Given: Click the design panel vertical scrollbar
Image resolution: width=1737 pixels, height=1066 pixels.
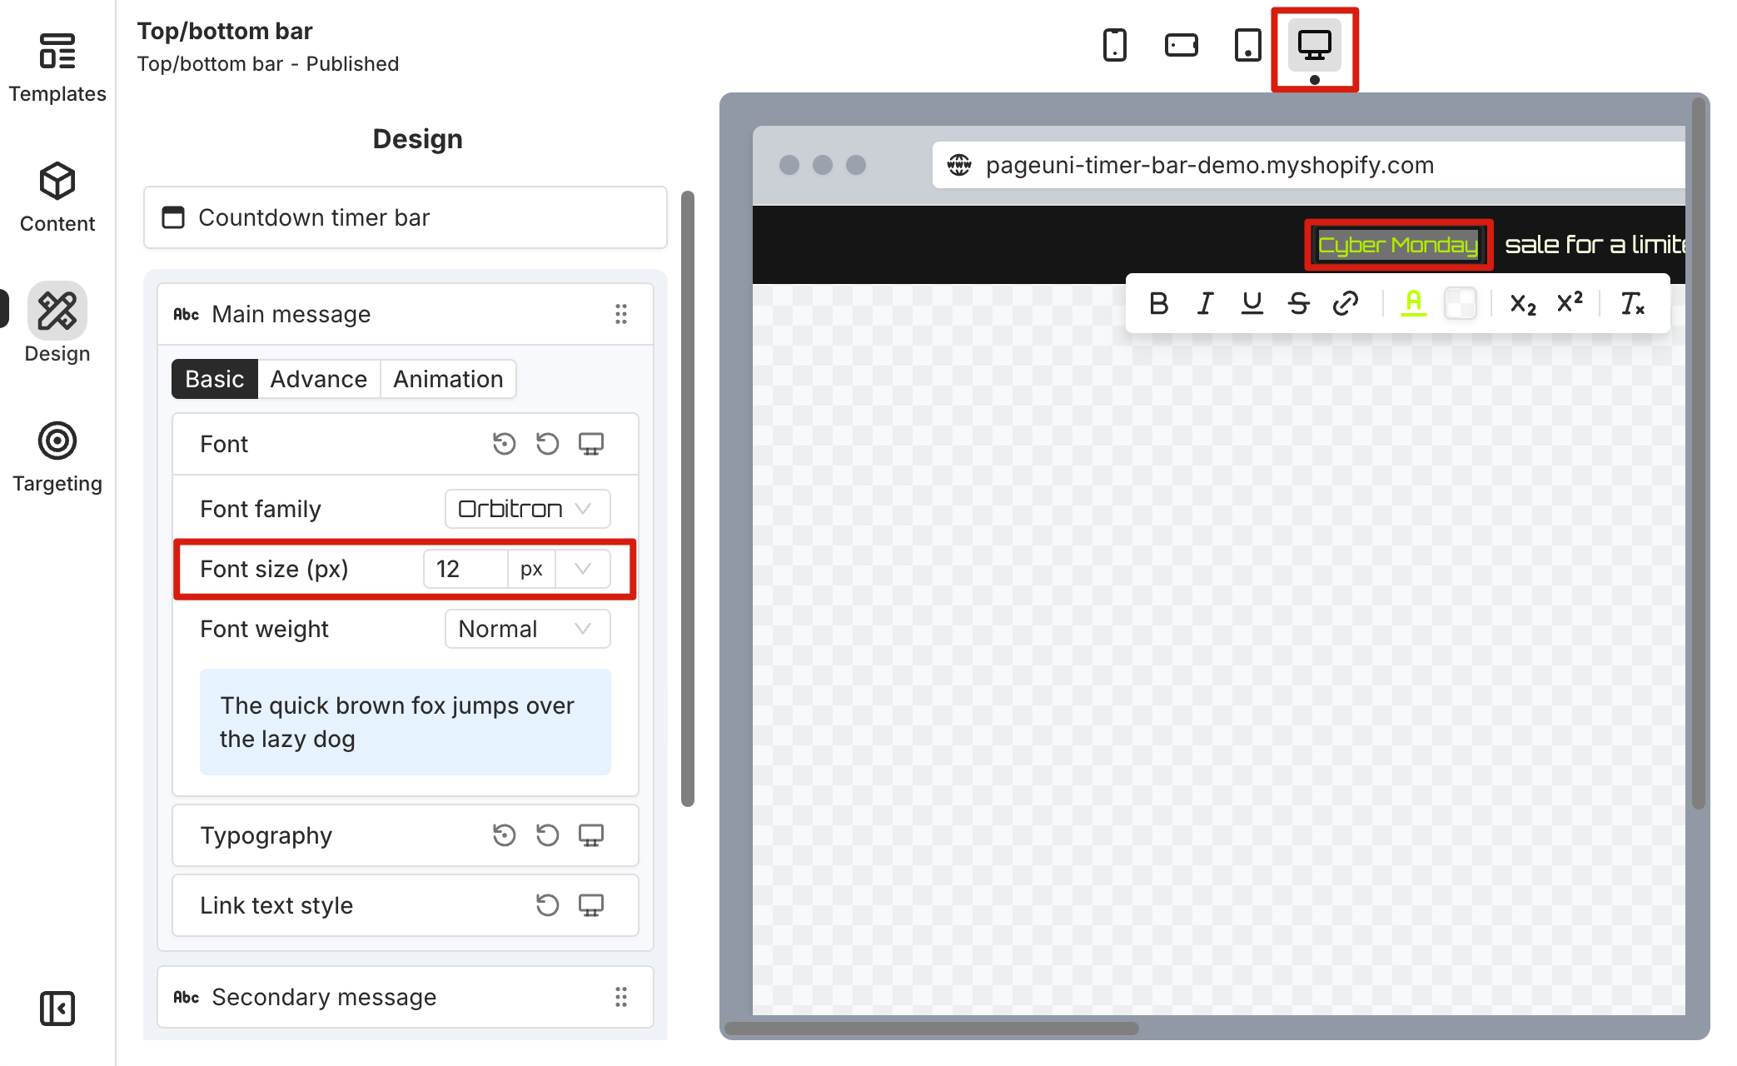Looking at the screenshot, I should point(688,498).
